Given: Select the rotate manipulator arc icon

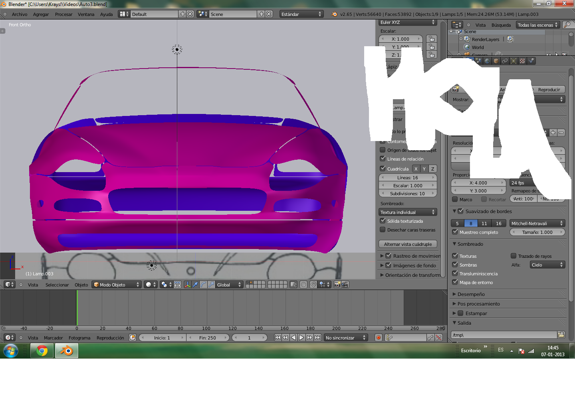Looking at the screenshot, I should (203, 284).
